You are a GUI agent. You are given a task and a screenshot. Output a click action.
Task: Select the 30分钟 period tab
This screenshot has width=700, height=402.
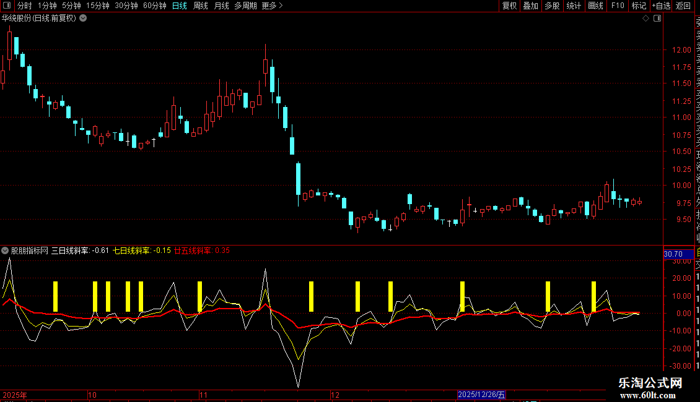tap(126, 6)
